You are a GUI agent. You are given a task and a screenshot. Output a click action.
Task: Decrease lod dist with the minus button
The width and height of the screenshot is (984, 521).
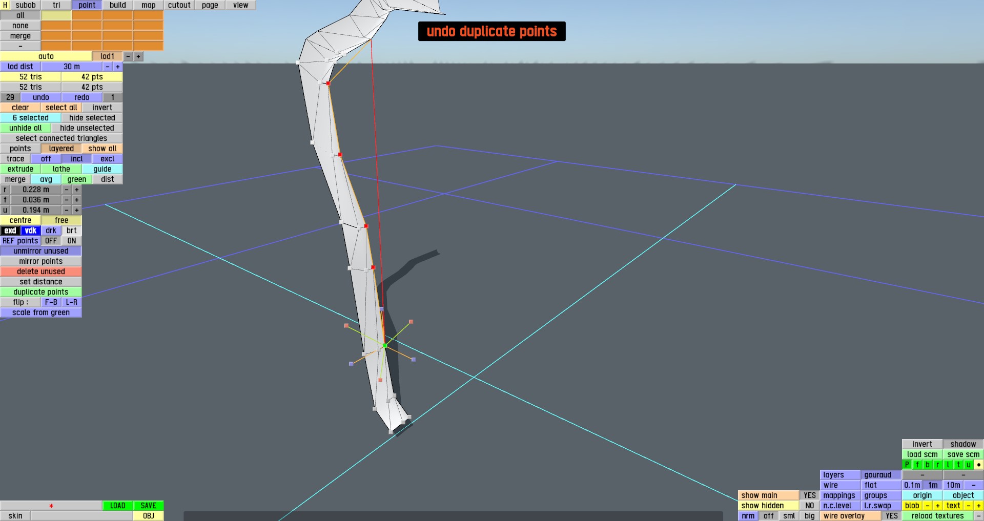108,67
